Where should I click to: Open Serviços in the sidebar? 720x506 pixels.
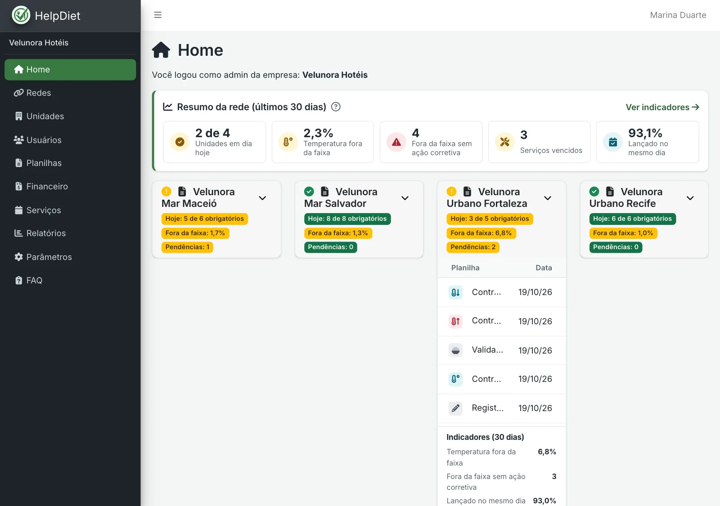70,210
